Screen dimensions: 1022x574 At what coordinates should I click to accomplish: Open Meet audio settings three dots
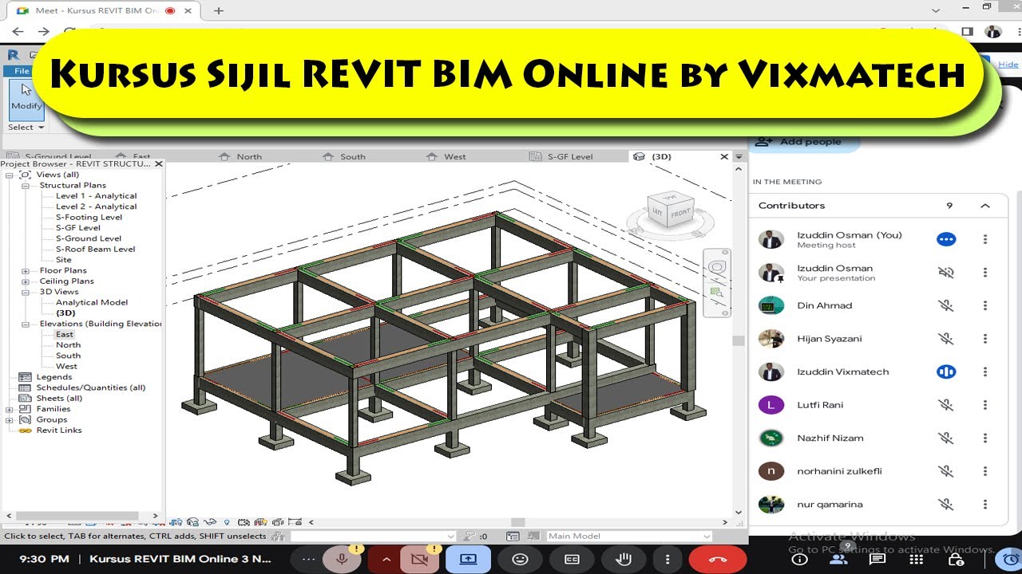coord(309,559)
